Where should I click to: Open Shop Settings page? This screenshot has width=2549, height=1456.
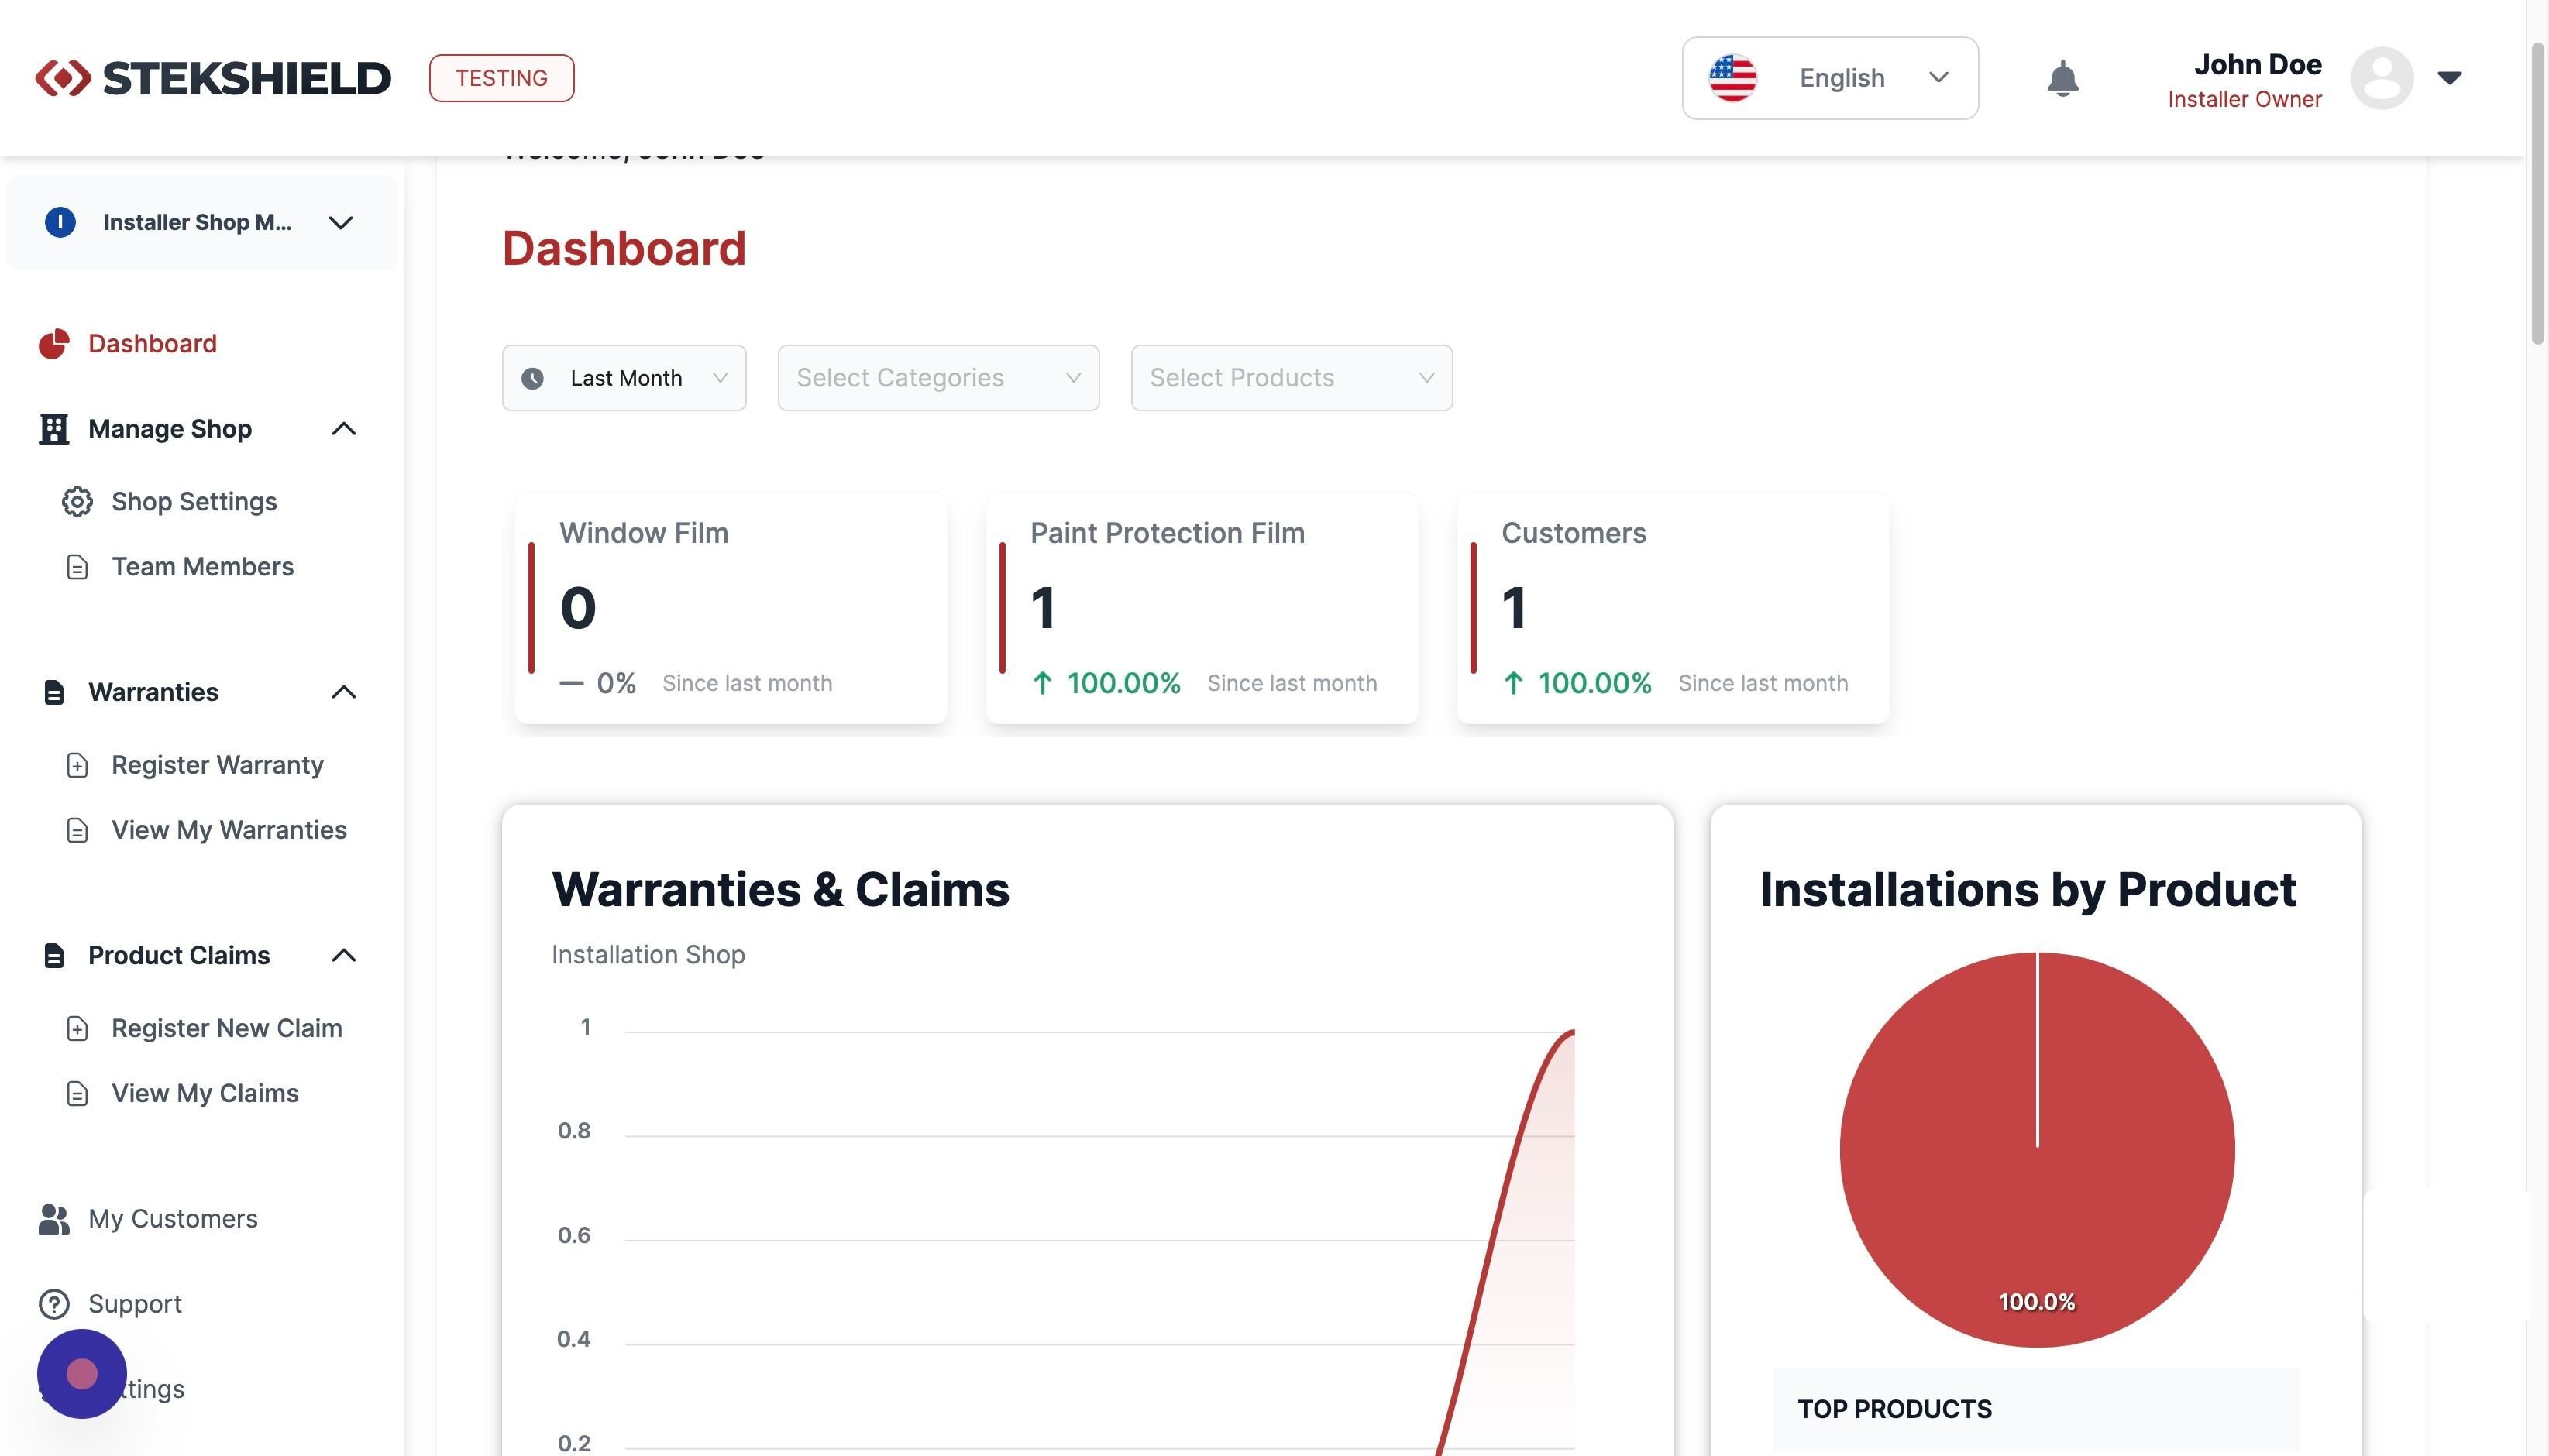pyautogui.click(x=194, y=502)
